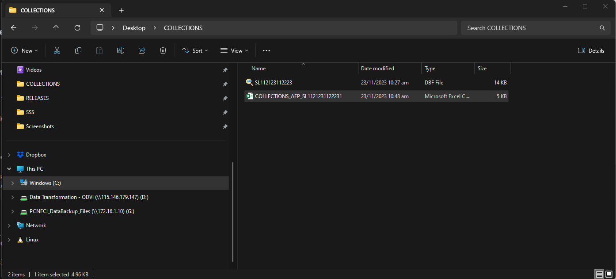Image resolution: width=616 pixels, height=279 pixels.
Task: Click the Excel icon of COLLECTIONS_AFP file
Action: (x=249, y=96)
